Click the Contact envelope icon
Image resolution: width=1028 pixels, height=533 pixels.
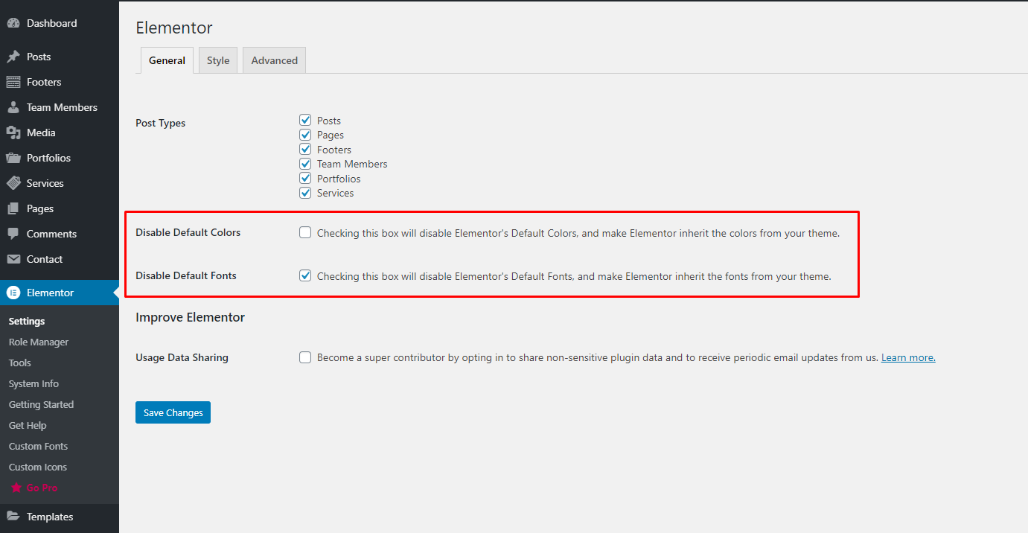[13, 259]
